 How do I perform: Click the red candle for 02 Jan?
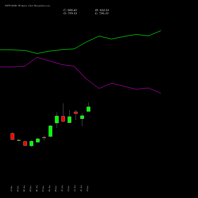(x=25, y=143)
